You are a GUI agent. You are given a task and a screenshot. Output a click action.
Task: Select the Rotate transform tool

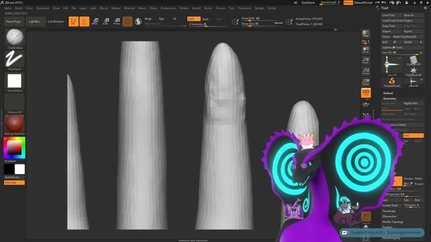click(117, 22)
